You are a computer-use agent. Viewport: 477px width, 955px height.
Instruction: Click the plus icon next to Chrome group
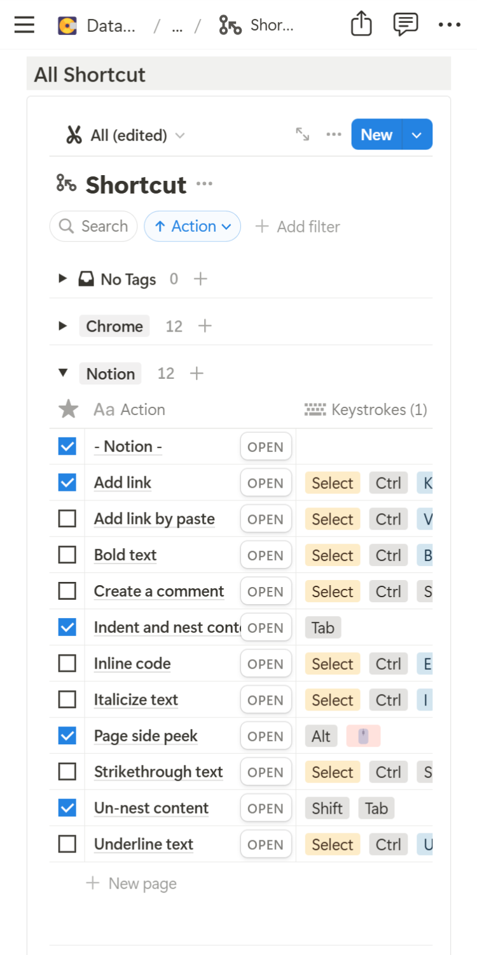click(x=205, y=326)
